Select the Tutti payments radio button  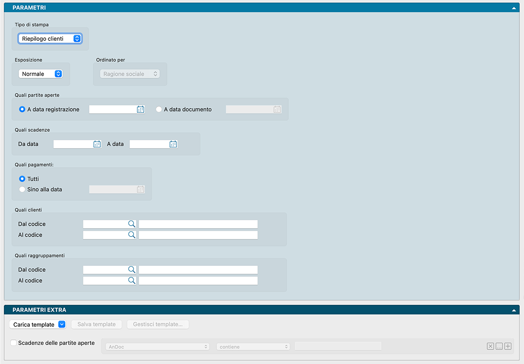pyautogui.click(x=22, y=179)
